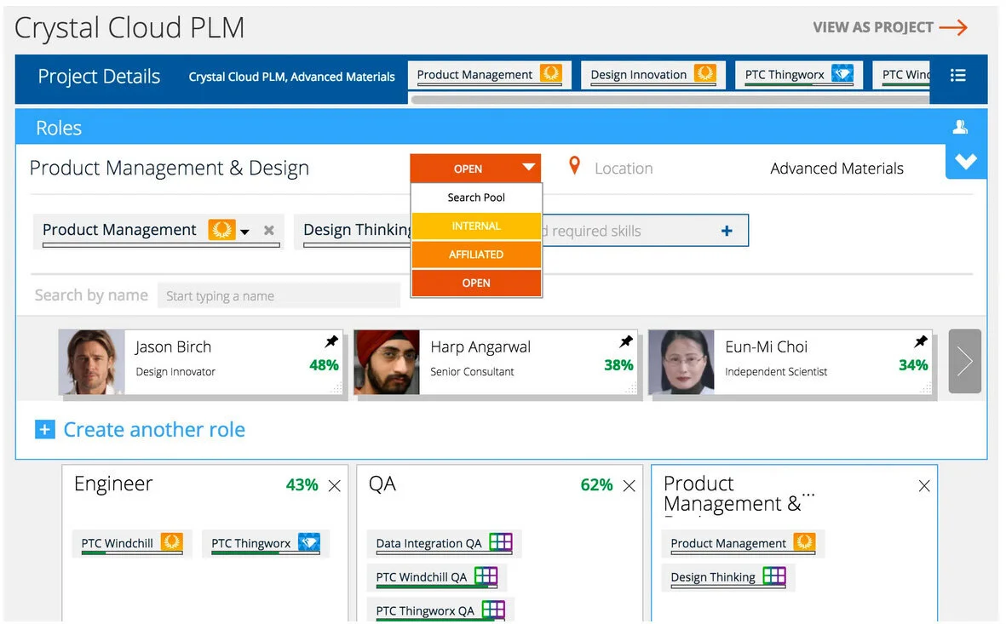The image size is (1006, 624).
Task: Click Harp Angarwal 38% match score
Action: click(618, 365)
